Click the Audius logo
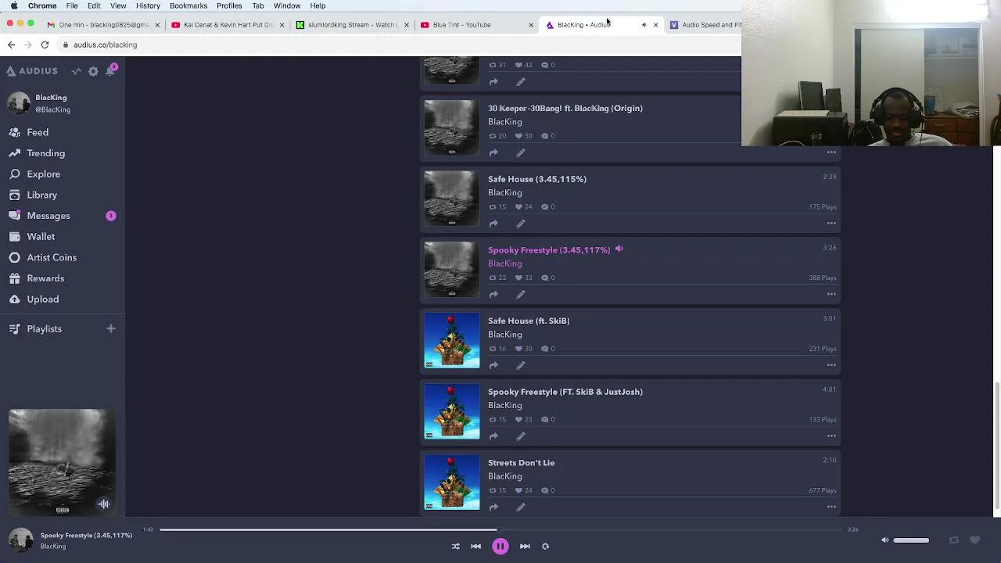Image resolution: width=1001 pixels, height=563 pixels. click(x=32, y=71)
